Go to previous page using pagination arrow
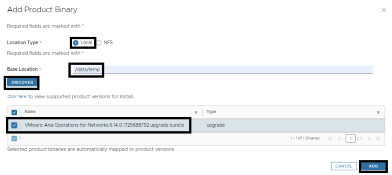 tap(338, 138)
